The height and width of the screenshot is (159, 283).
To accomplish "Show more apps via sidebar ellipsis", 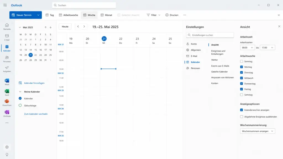I will (7, 123).
